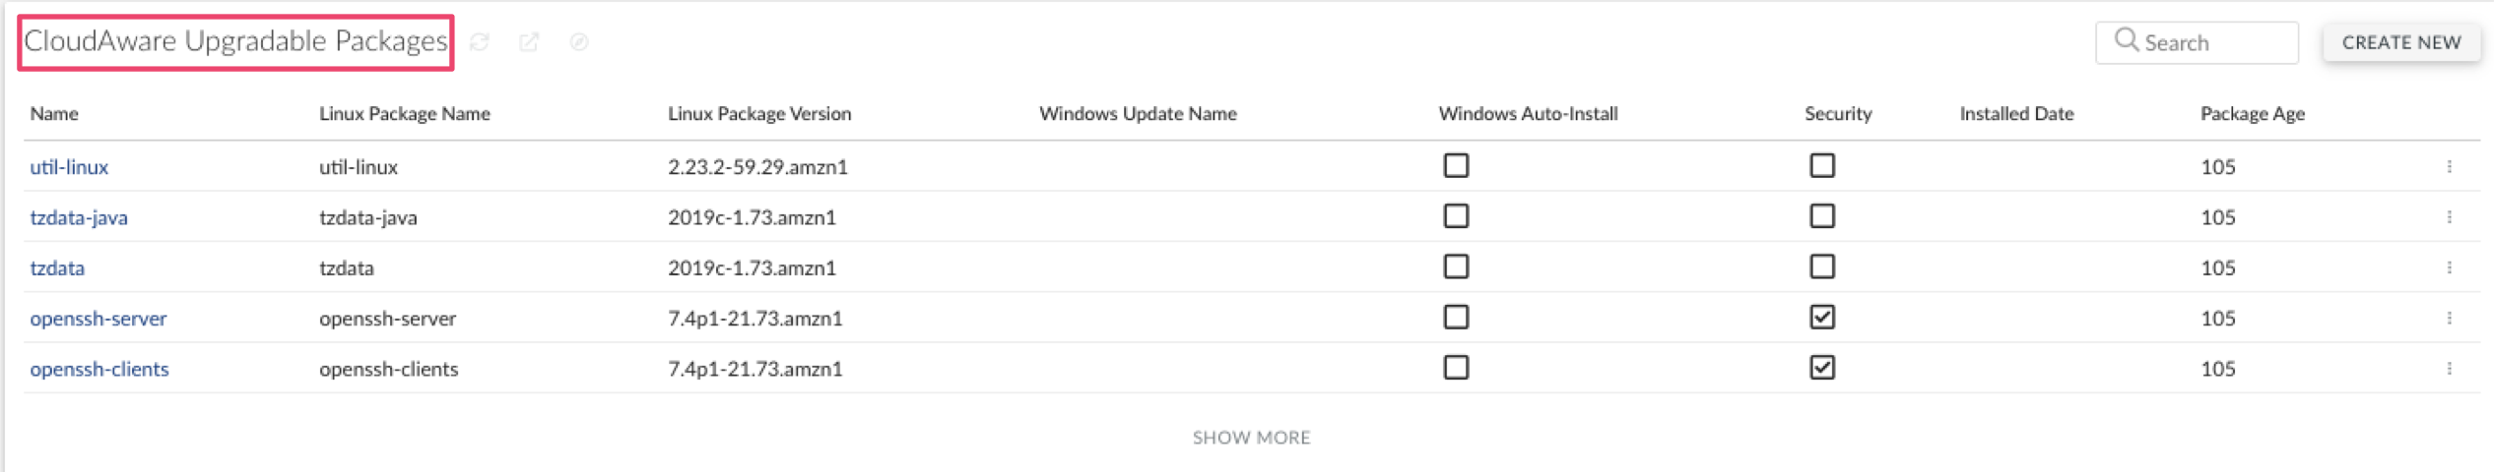Enable Windows Auto-Install for util-linux
The height and width of the screenshot is (472, 2494).
click(1456, 166)
